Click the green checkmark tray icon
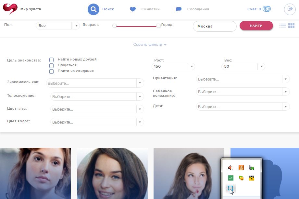Screen dimensions: 299x199 (x=231, y=178)
